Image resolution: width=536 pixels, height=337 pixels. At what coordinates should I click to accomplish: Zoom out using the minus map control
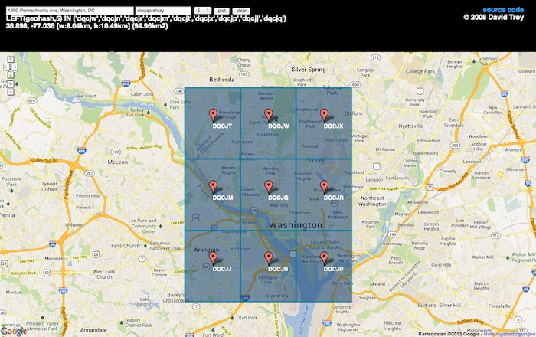point(11,92)
